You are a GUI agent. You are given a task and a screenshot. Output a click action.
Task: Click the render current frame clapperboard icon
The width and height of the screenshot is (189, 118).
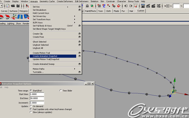coord(148,6)
